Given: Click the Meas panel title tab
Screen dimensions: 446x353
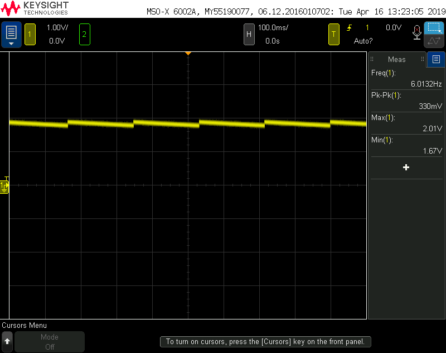Looking at the screenshot, I should [x=397, y=59].
